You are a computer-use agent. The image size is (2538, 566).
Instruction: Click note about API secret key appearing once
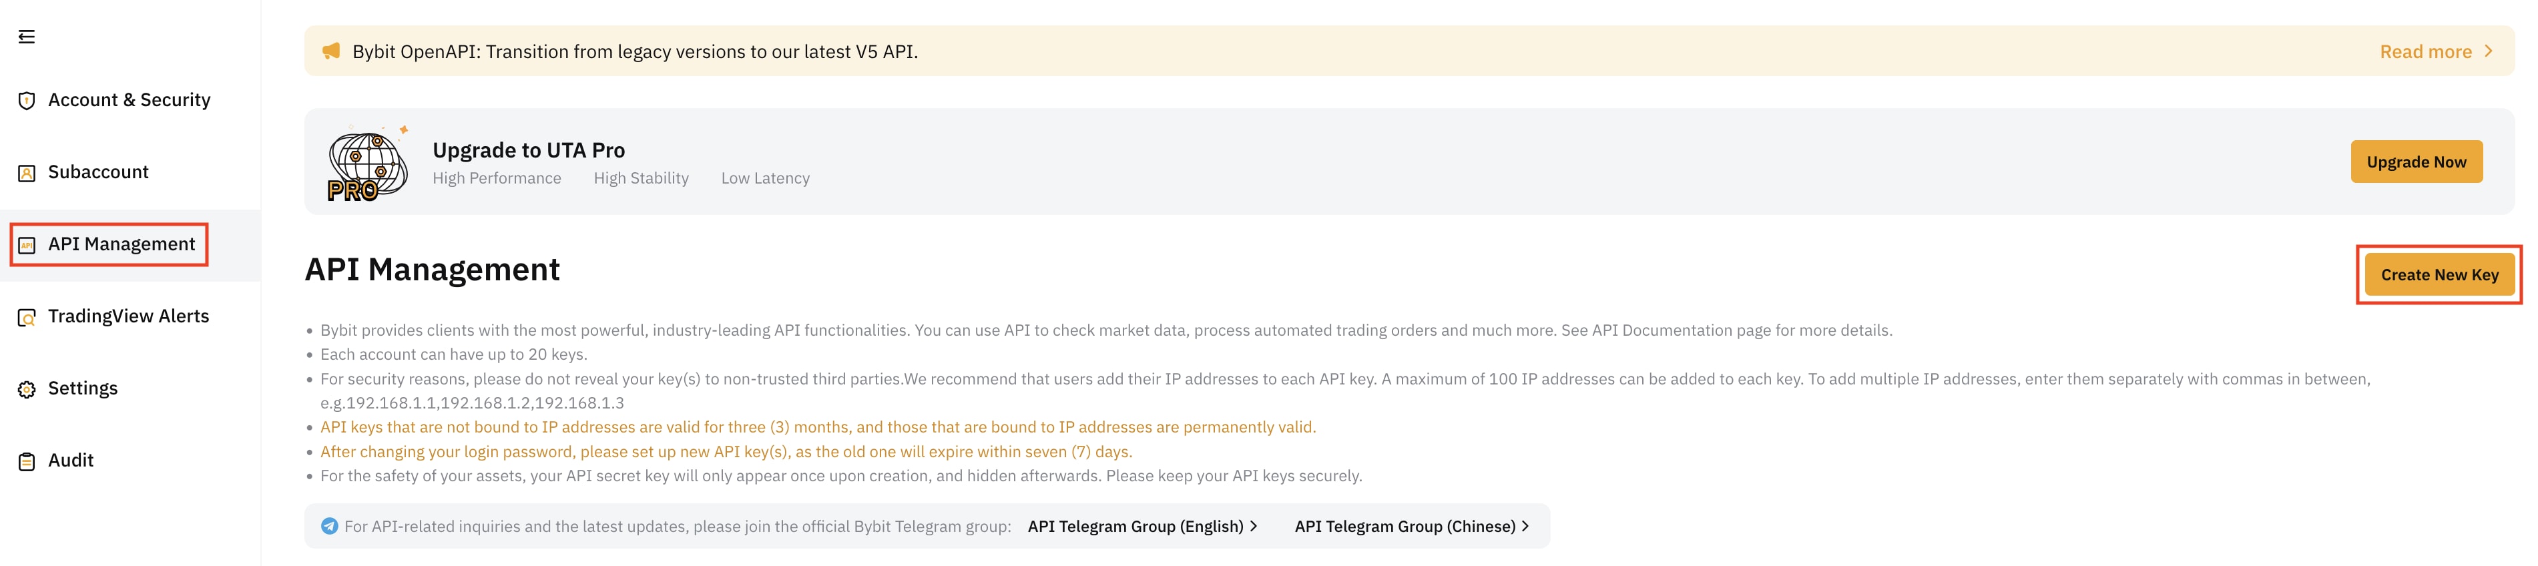(840, 477)
